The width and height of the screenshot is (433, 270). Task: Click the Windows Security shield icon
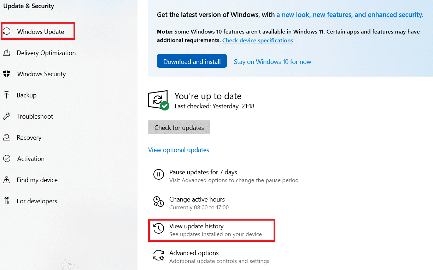tap(7, 74)
